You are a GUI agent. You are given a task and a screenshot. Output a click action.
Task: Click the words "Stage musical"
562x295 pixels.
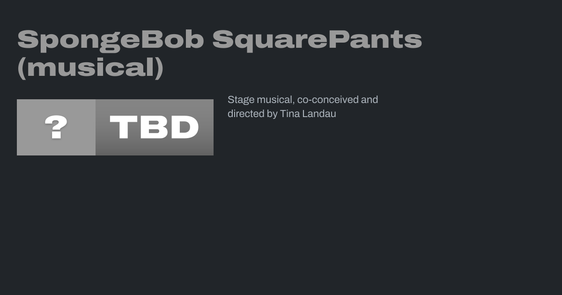point(260,100)
